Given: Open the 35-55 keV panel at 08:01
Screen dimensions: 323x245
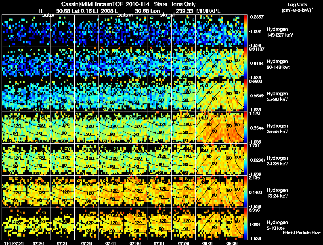Looking at the screenshot, I should click(x=208, y=127).
